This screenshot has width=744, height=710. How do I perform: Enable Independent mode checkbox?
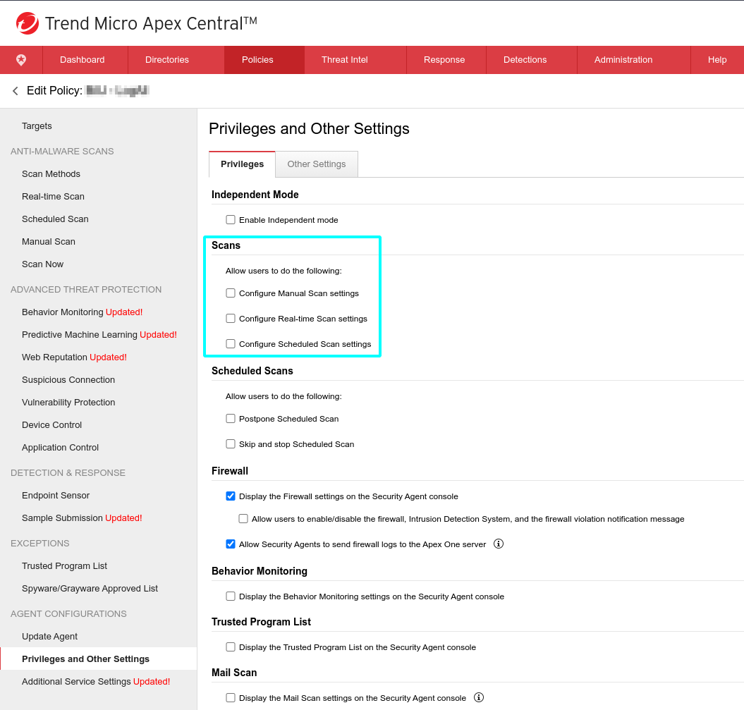[231, 219]
